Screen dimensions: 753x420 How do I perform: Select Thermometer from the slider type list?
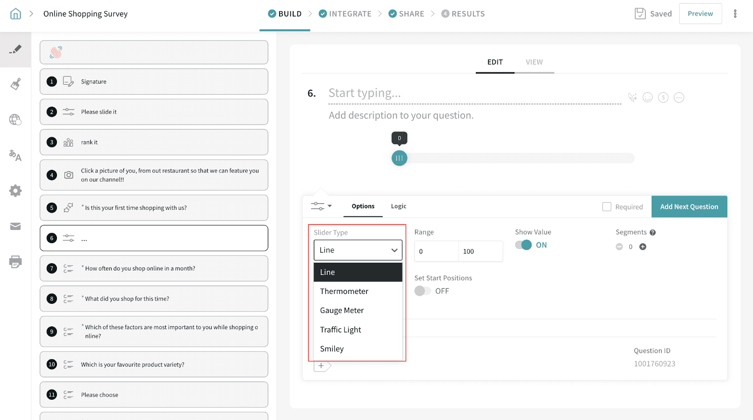pos(344,291)
